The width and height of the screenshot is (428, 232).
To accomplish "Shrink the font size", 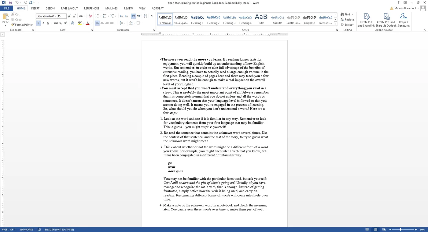I will [x=74, y=16].
